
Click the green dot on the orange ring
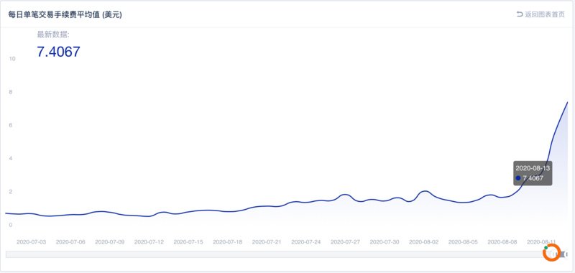[x=546, y=248]
